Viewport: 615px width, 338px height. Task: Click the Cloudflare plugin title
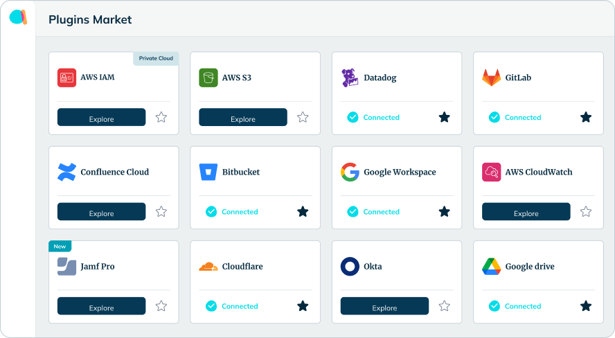242,267
